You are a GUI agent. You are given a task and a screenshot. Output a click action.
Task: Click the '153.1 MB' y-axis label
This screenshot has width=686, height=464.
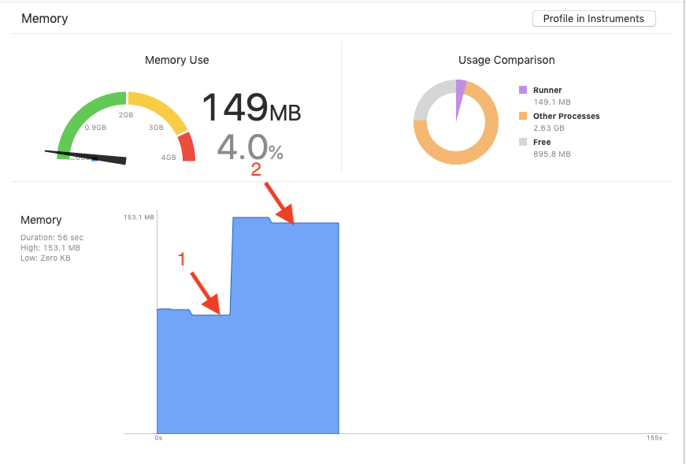139,217
